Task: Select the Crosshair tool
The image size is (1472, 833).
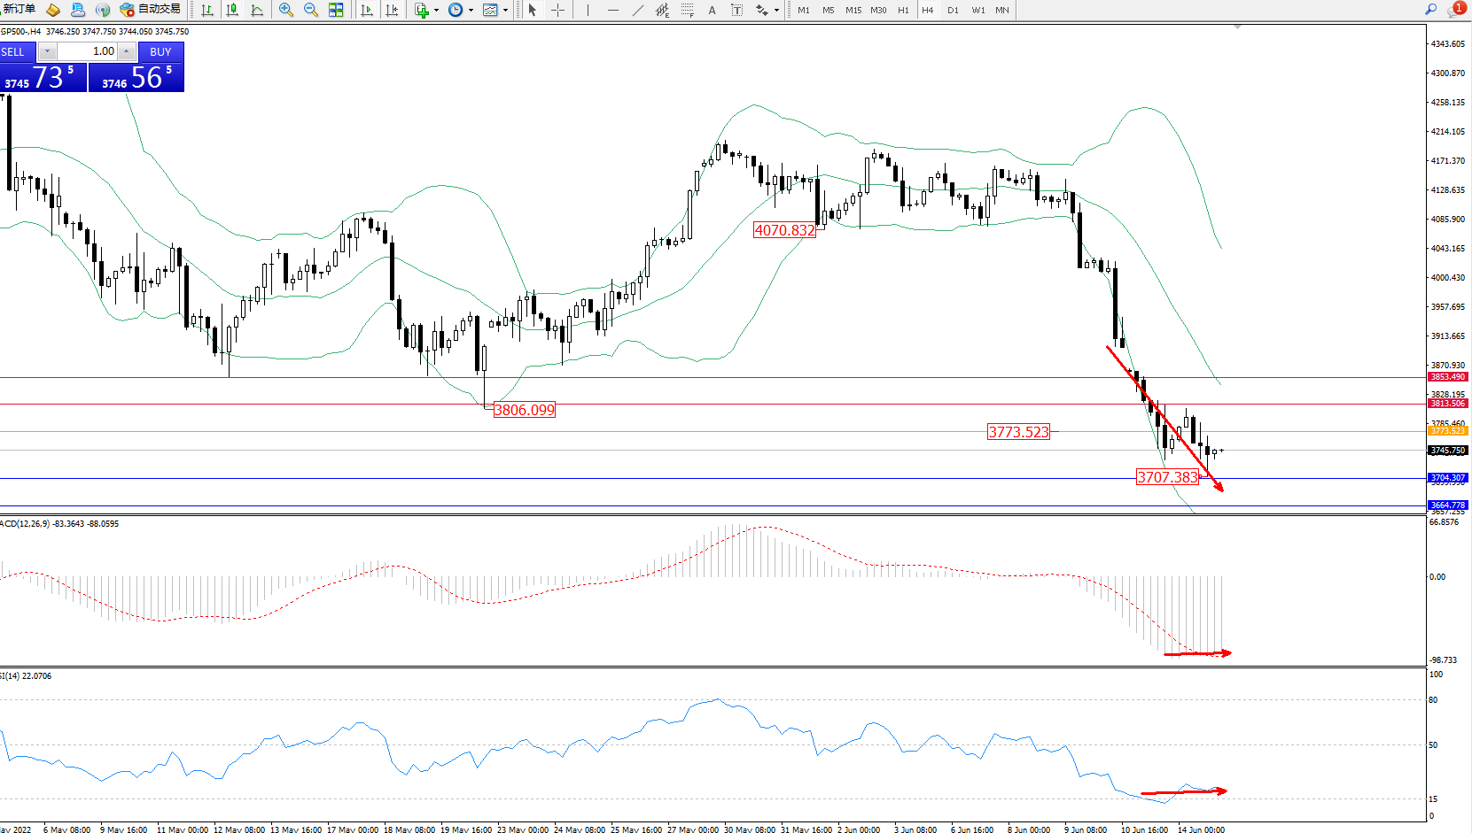Action: coord(557,10)
